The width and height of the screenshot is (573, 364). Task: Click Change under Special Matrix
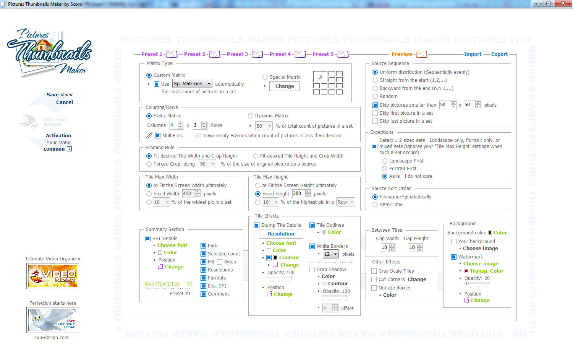(x=285, y=86)
